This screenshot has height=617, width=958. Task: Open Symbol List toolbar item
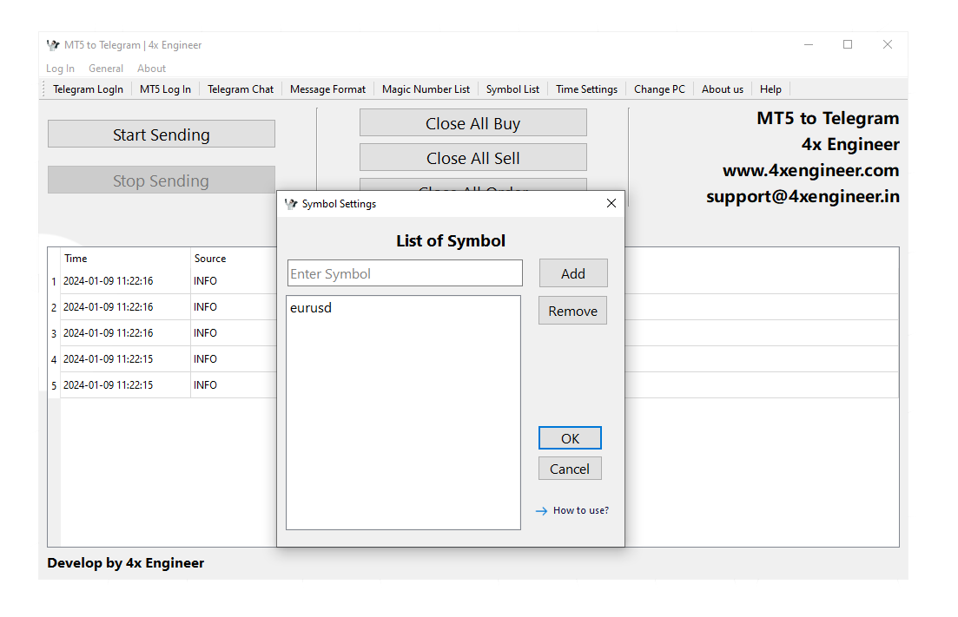click(512, 89)
